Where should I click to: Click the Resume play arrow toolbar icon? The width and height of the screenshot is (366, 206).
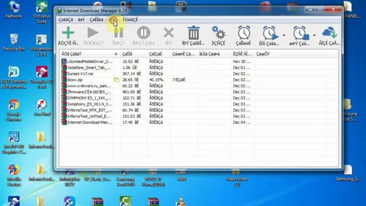(x=93, y=33)
